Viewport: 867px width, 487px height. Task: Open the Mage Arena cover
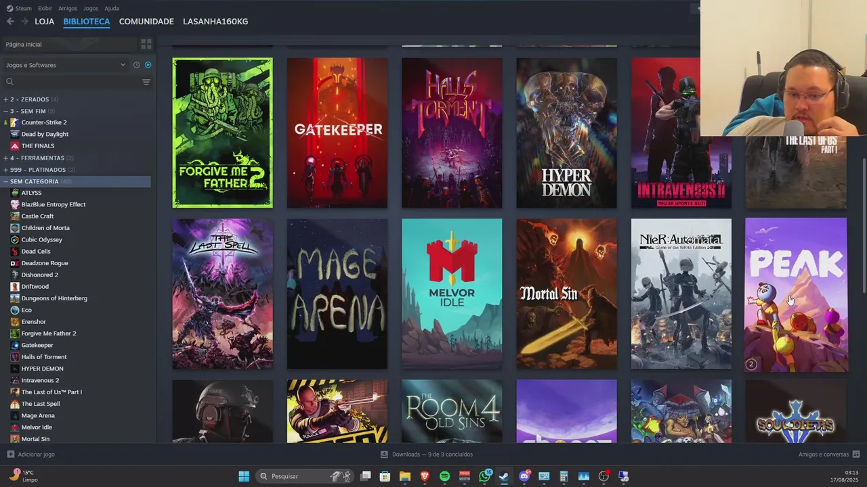[337, 294]
